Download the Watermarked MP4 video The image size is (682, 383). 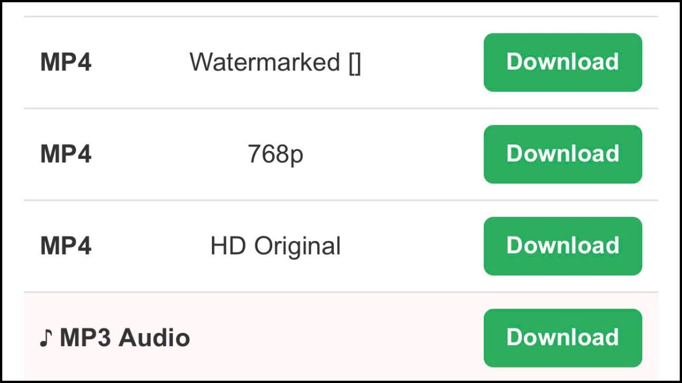tap(563, 62)
